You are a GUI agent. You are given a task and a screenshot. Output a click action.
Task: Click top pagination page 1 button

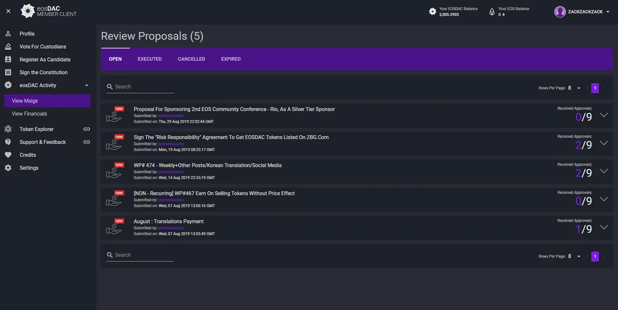click(x=595, y=88)
